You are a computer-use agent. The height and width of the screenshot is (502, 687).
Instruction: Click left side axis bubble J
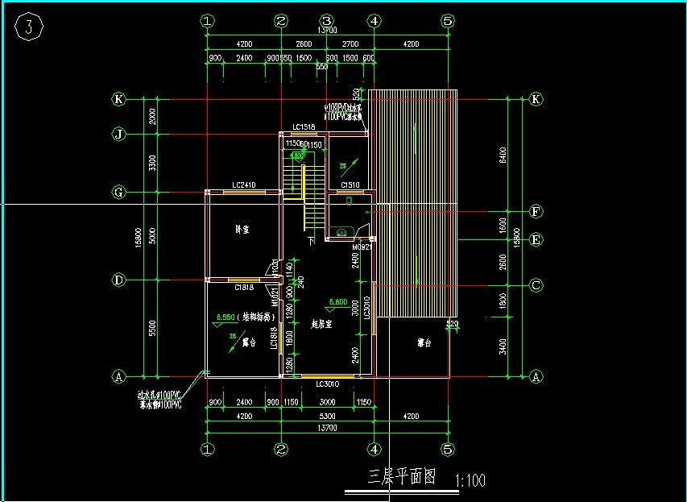click(x=119, y=134)
